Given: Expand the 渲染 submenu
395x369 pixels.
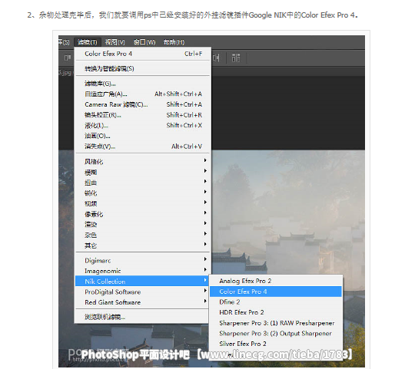Looking at the screenshot, I should pos(143,225).
